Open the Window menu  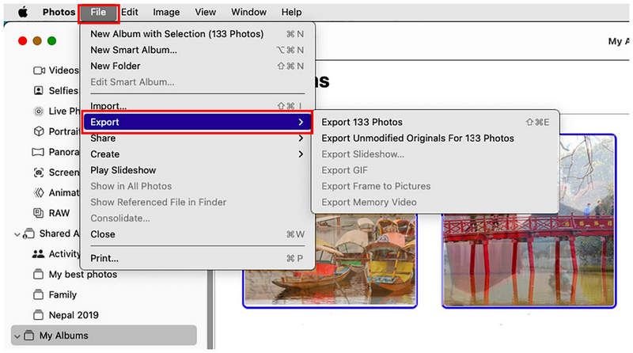coord(248,12)
